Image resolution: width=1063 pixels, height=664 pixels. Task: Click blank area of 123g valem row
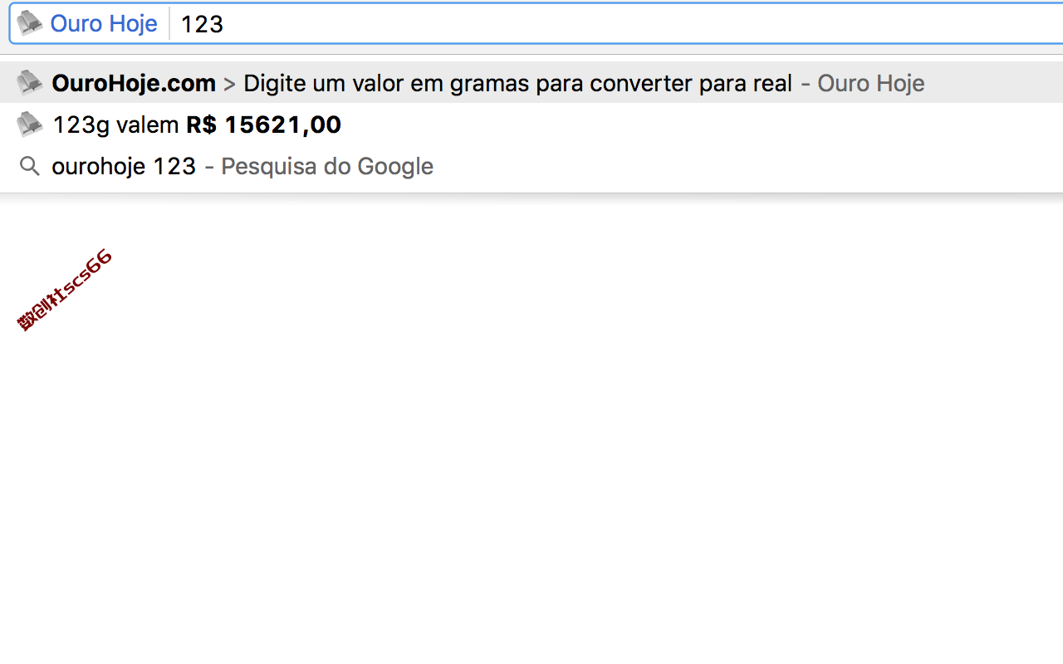click(x=698, y=124)
